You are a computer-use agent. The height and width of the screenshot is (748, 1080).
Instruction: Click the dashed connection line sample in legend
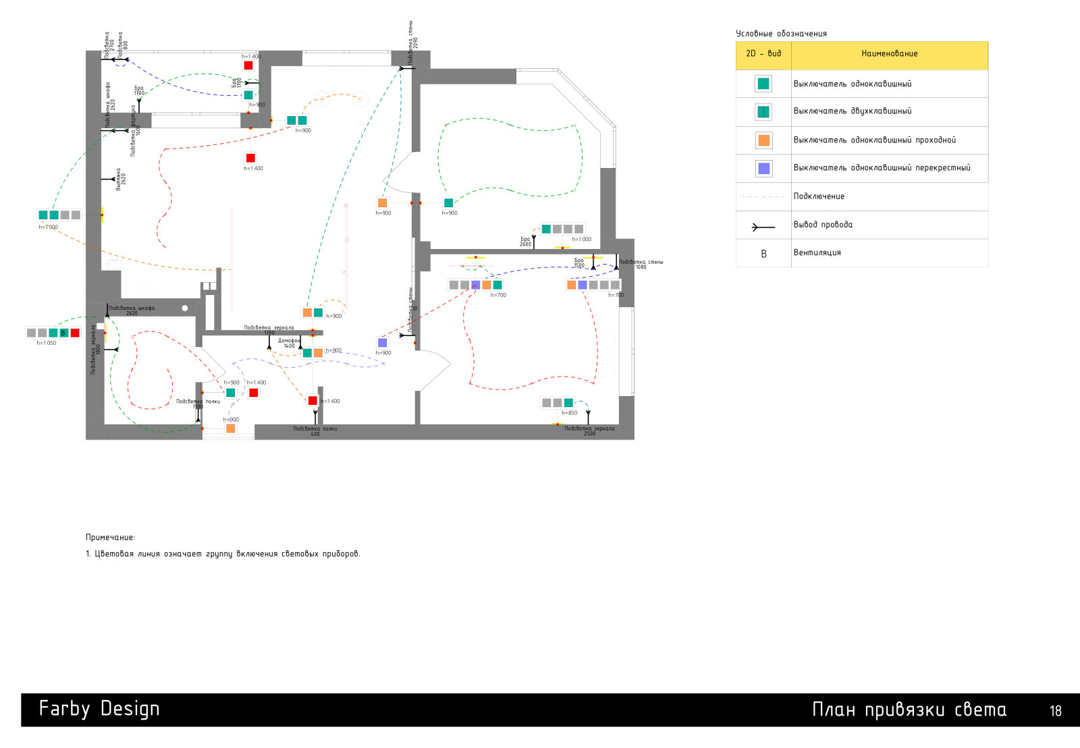pyautogui.click(x=763, y=197)
